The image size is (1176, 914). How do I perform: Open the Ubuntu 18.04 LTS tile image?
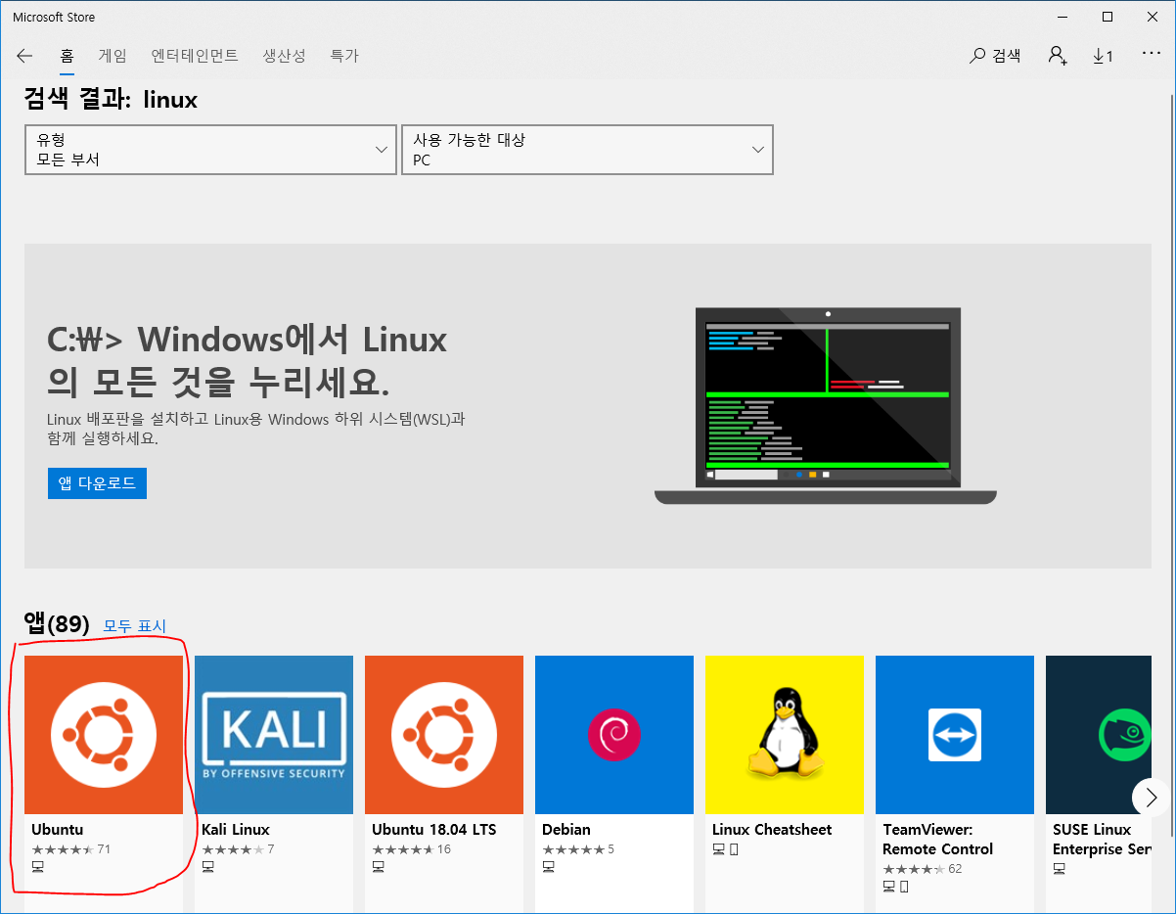tap(444, 735)
